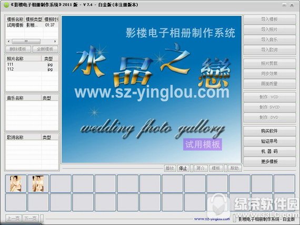Click the 模板 button below preview
This screenshot has height=225, width=300.
(x=216, y=168)
